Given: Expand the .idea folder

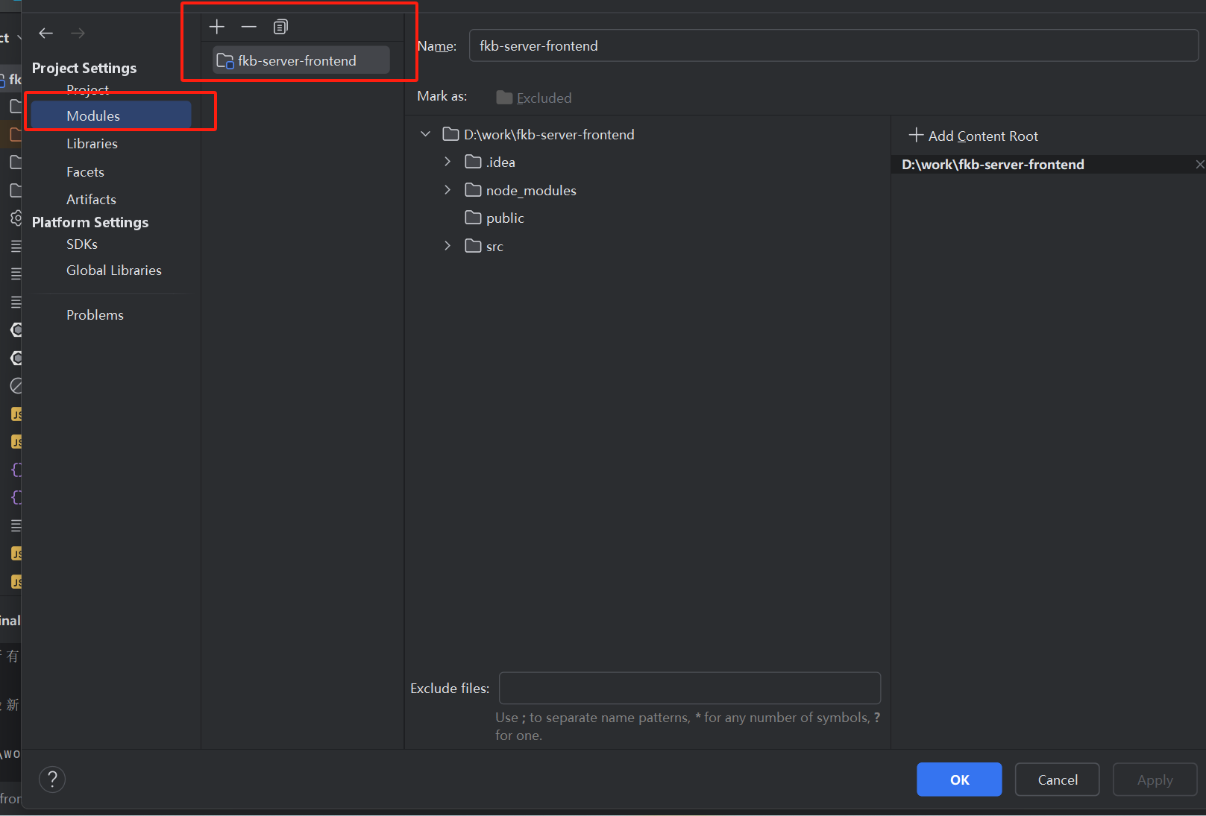Looking at the screenshot, I should click(x=447, y=162).
